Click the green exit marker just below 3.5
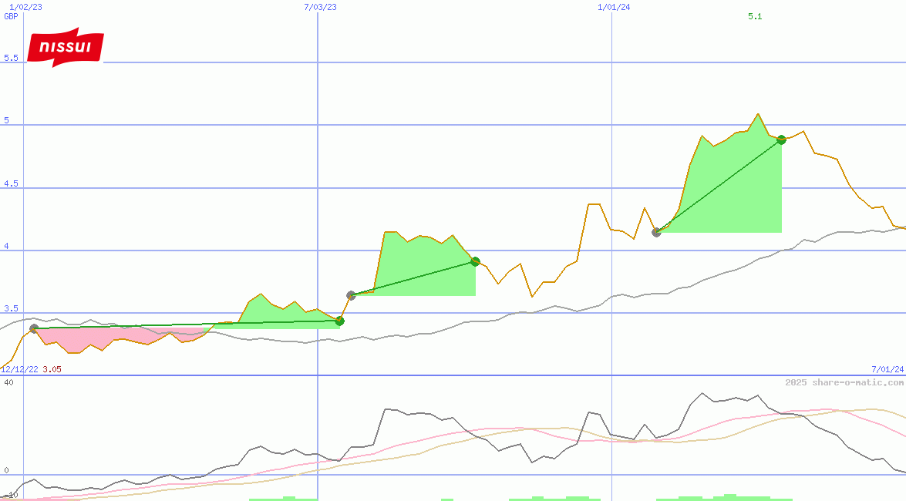The height and width of the screenshot is (501, 906). pyautogui.click(x=339, y=321)
